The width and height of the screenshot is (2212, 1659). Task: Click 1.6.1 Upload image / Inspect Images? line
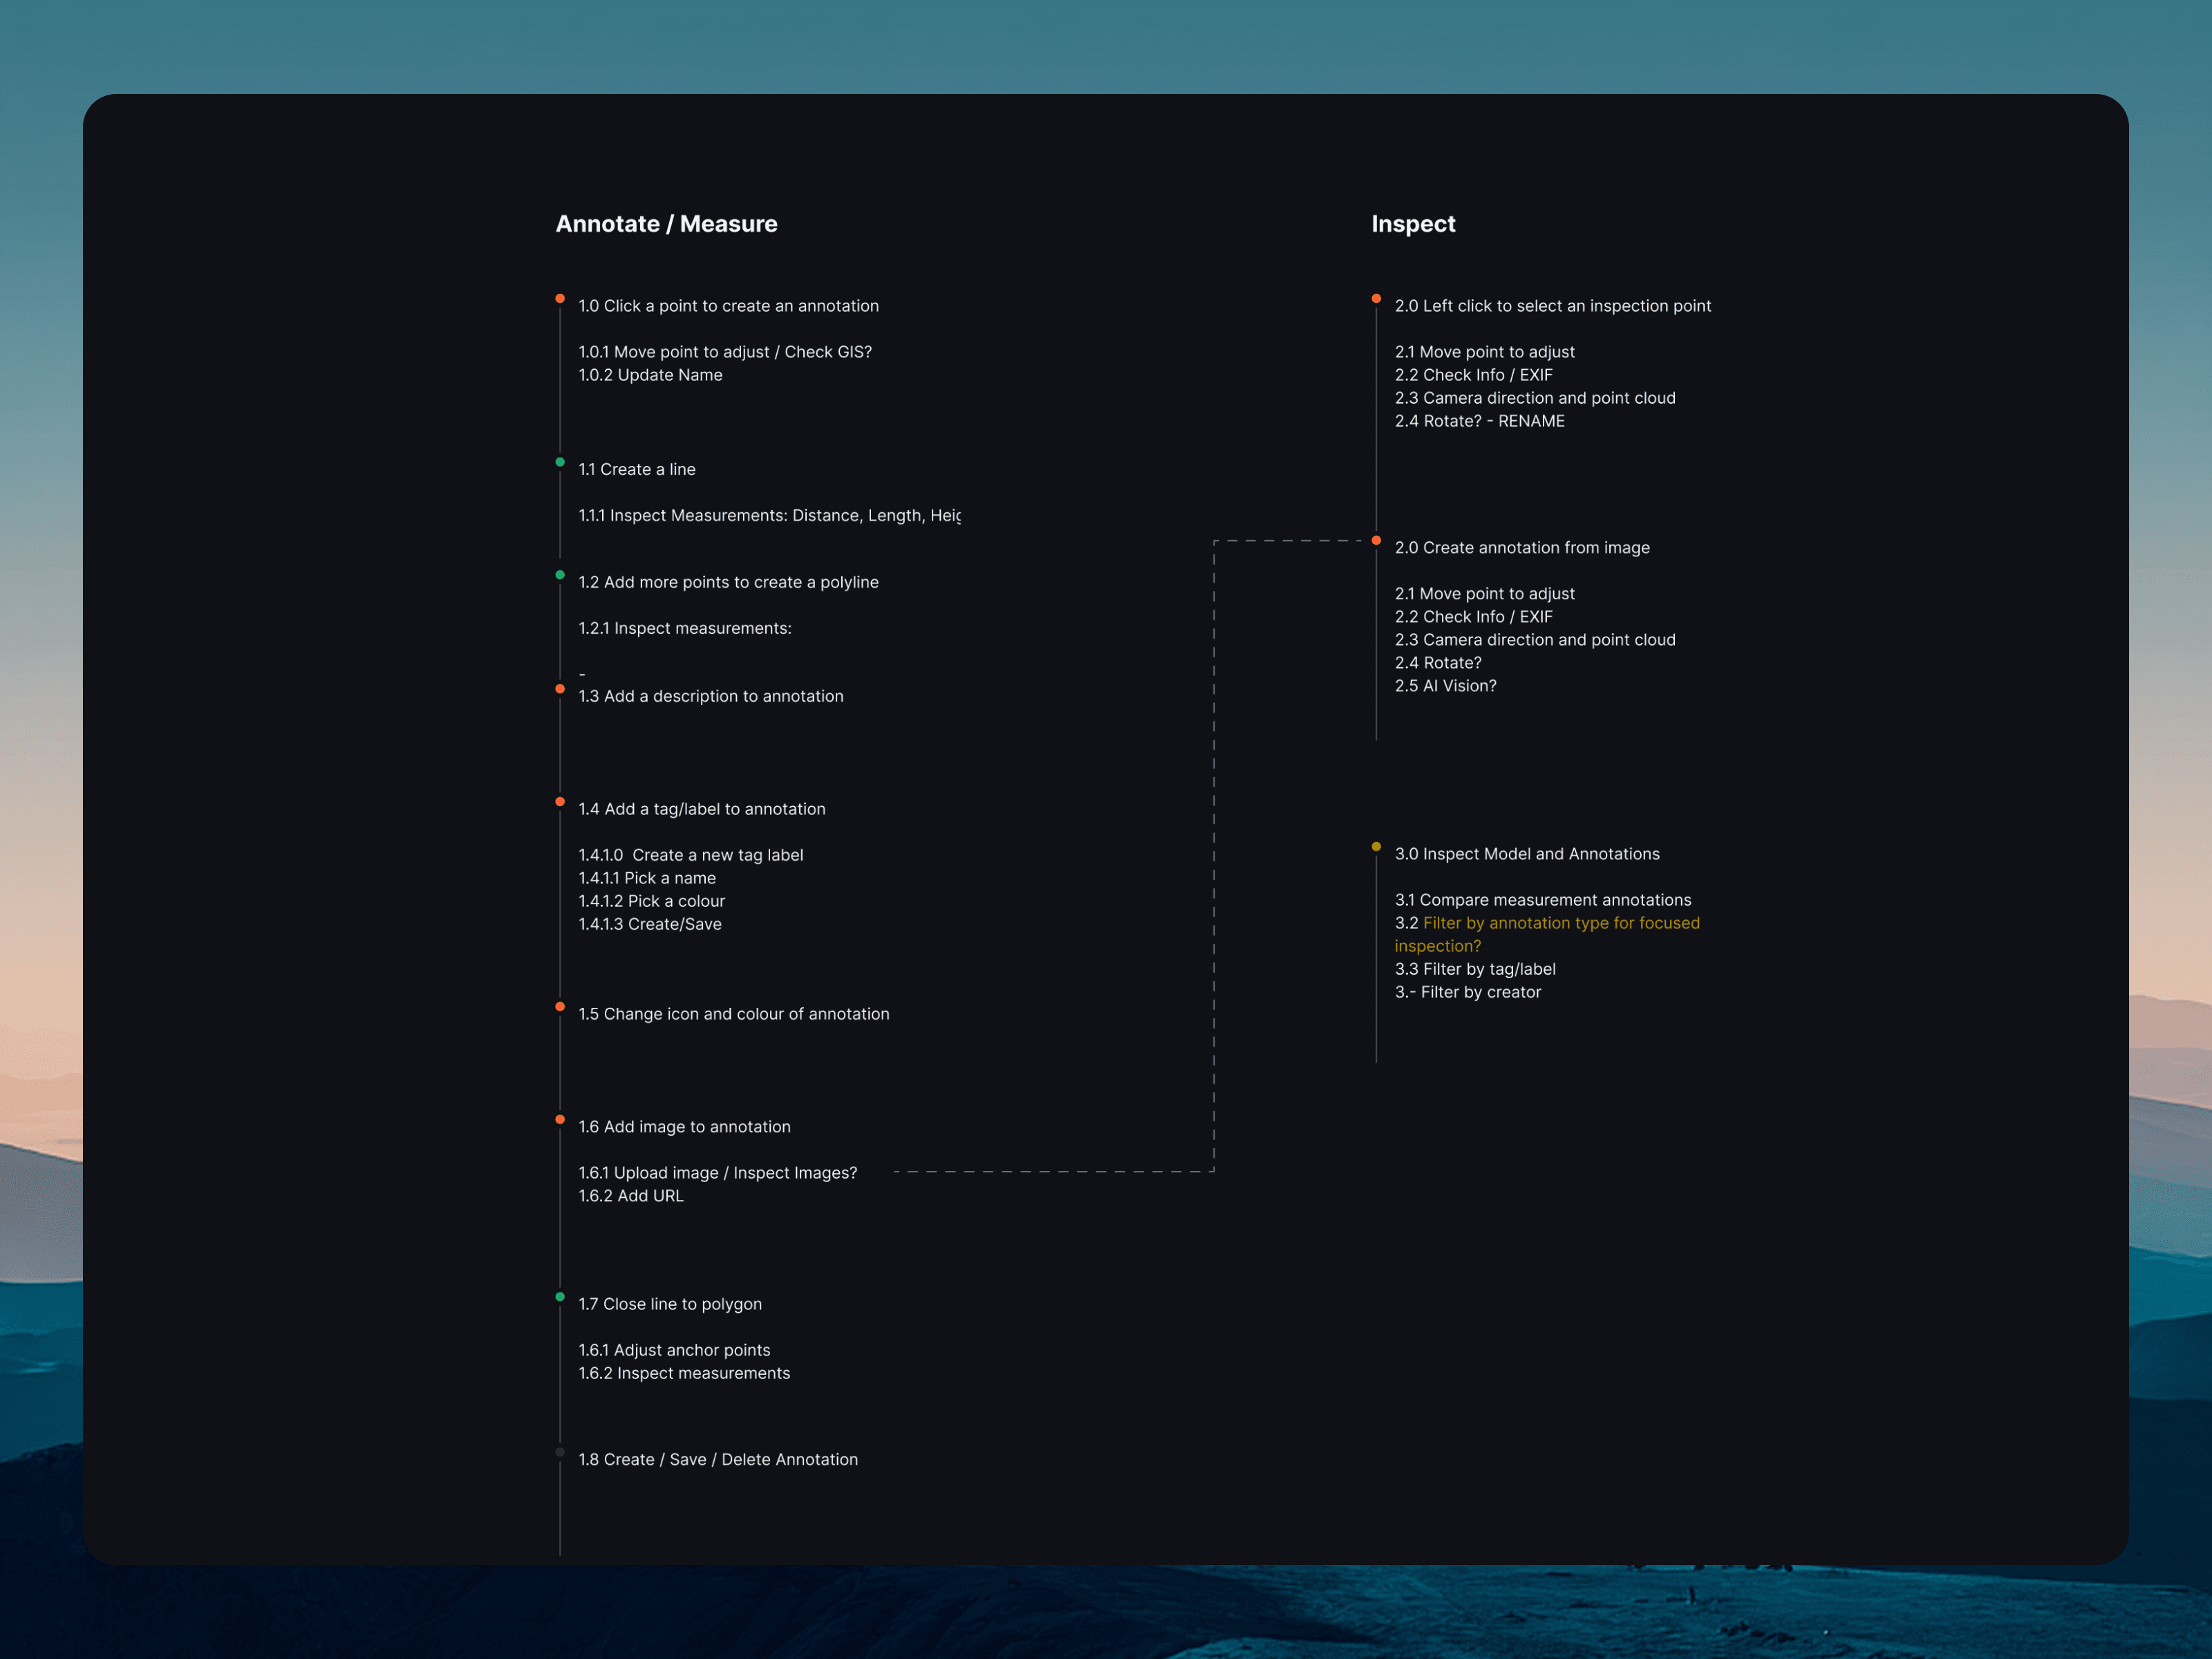coord(717,1173)
